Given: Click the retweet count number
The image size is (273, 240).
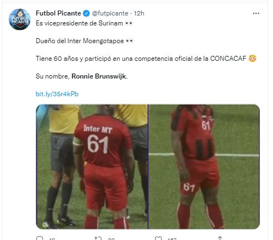Looking at the screenshot, I should (x=111, y=239).
